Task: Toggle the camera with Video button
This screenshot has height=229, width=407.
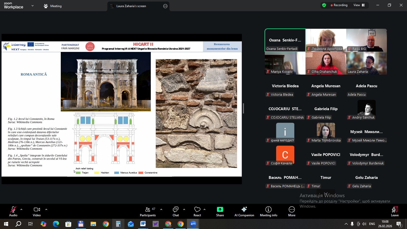Action: coord(37,211)
